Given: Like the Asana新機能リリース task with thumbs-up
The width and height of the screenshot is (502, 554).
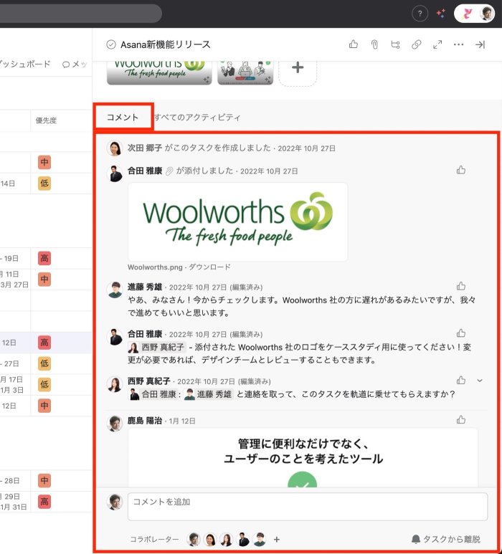Looking at the screenshot, I should 353,44.
